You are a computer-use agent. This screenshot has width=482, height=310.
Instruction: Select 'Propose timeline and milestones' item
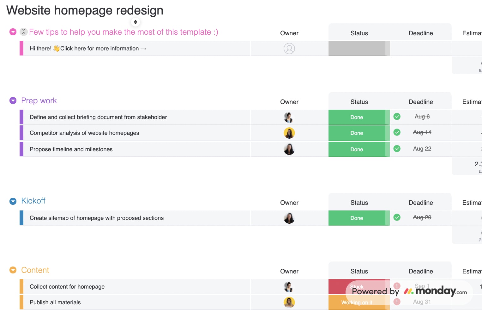click(71, 149)
